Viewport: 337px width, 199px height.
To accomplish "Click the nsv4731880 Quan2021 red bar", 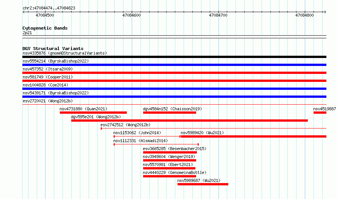I will [x=93, y=113].
